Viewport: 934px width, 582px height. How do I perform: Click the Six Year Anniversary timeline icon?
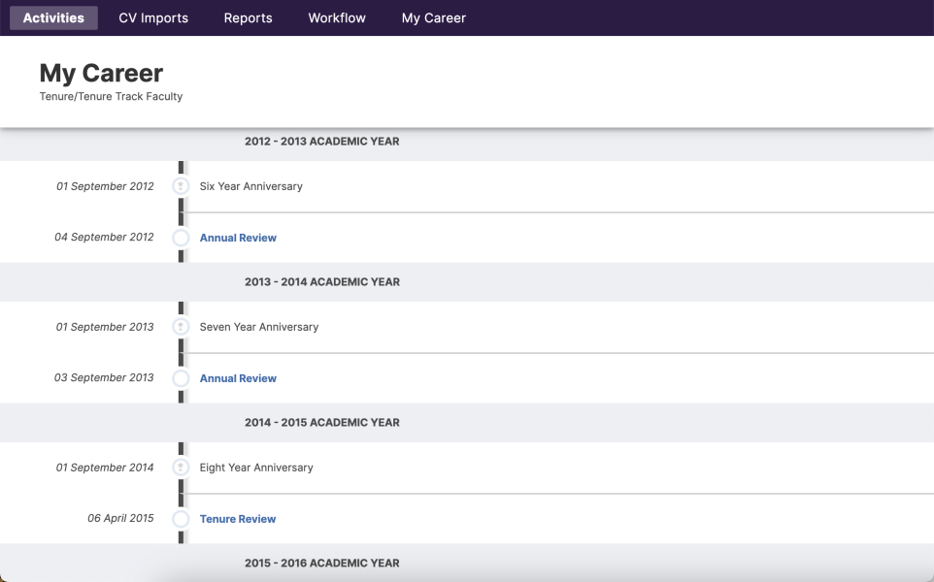(x=181, y=186)
